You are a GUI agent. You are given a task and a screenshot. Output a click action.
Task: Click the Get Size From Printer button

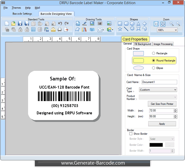(162, 104)
